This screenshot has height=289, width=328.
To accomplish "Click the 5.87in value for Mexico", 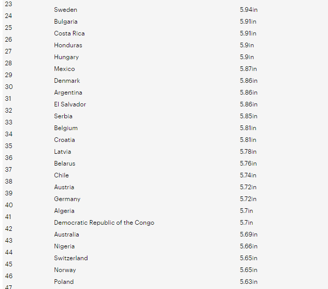I will 248,69.
